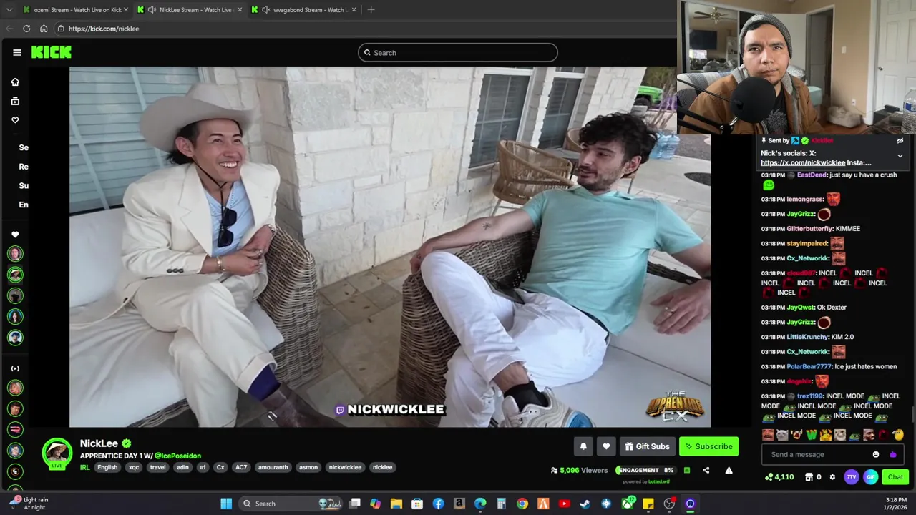Click the green Subscribe button
916x515 pixels.
pyautogui.click(x=708, y=446)
